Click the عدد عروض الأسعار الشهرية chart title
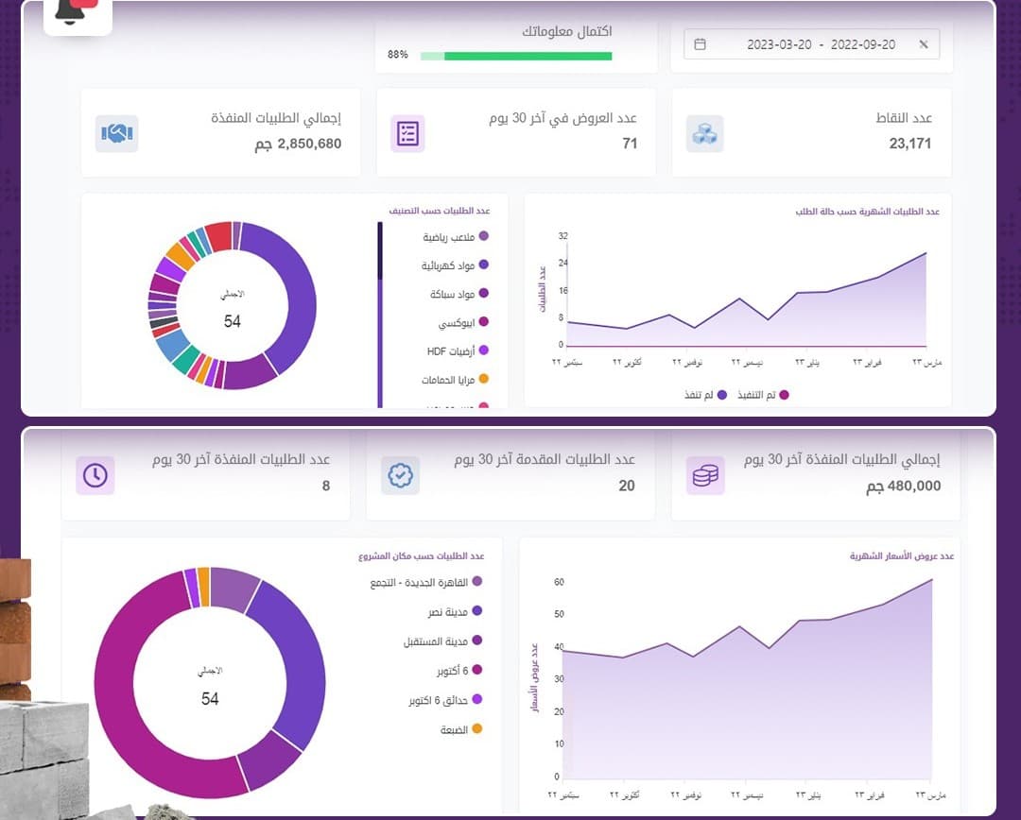 coord(902,555)
